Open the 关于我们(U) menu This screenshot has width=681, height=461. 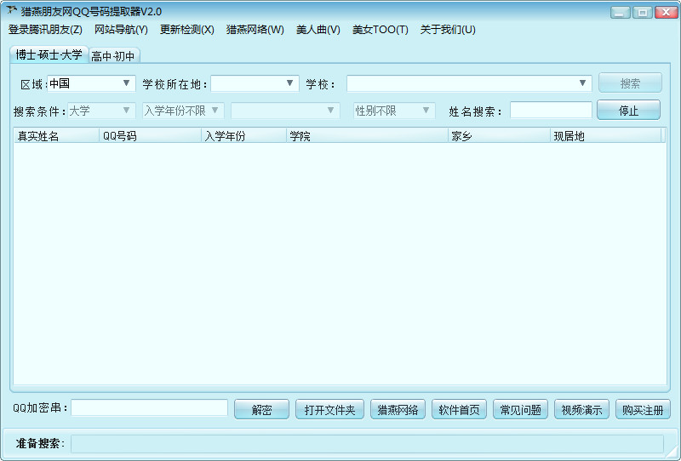448,30
